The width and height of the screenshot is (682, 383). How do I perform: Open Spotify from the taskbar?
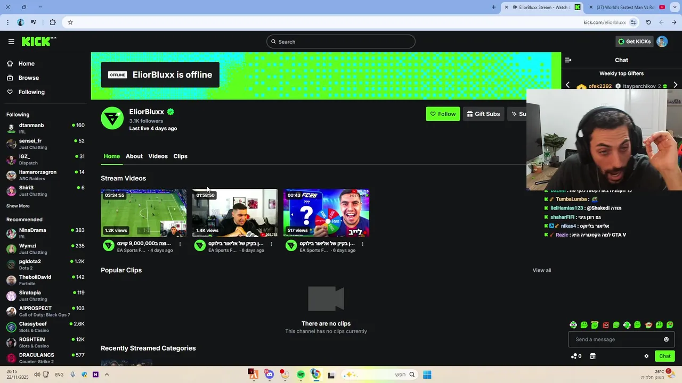click(x=301, y=374)
